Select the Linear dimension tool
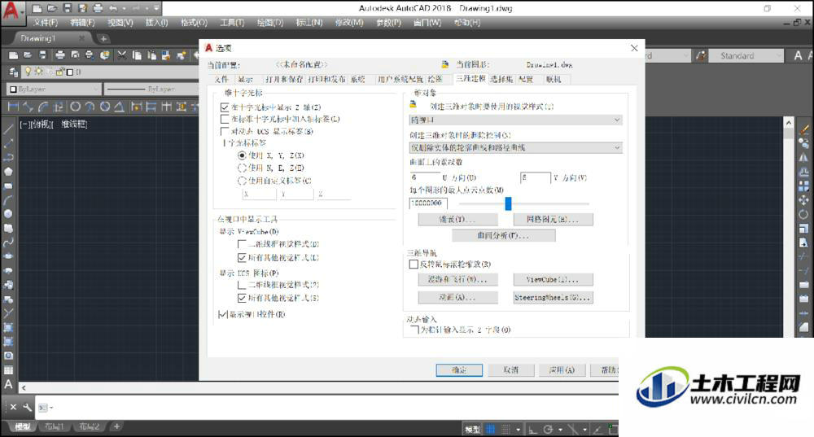The image size is (814, 437). 14,107
